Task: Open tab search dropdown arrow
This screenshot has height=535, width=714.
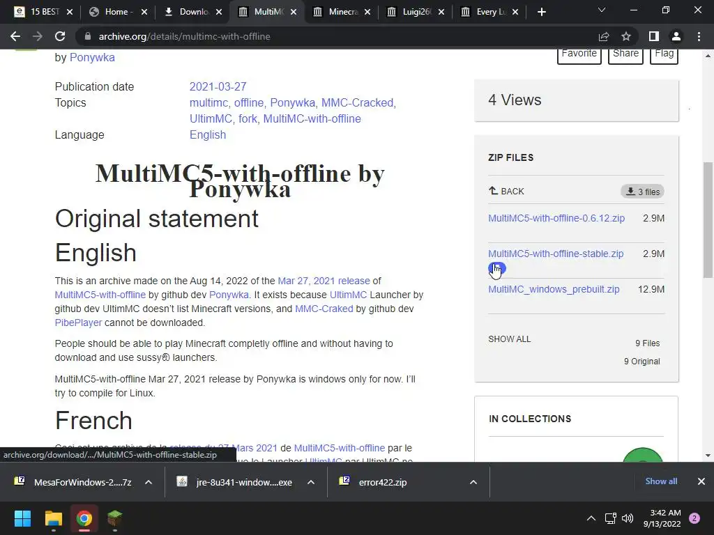Action: click(602, 10)
